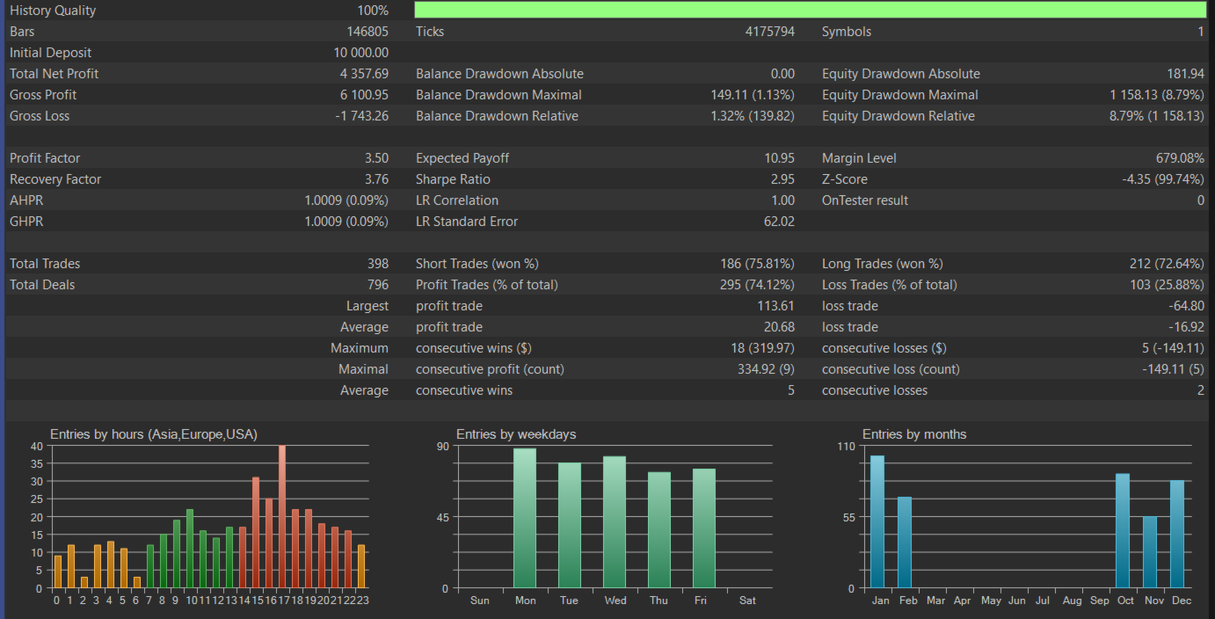The width and height of the screenshot is (1215, 619).
Task: Click the Oct bar in months chart
Action: coord(1123,531)
